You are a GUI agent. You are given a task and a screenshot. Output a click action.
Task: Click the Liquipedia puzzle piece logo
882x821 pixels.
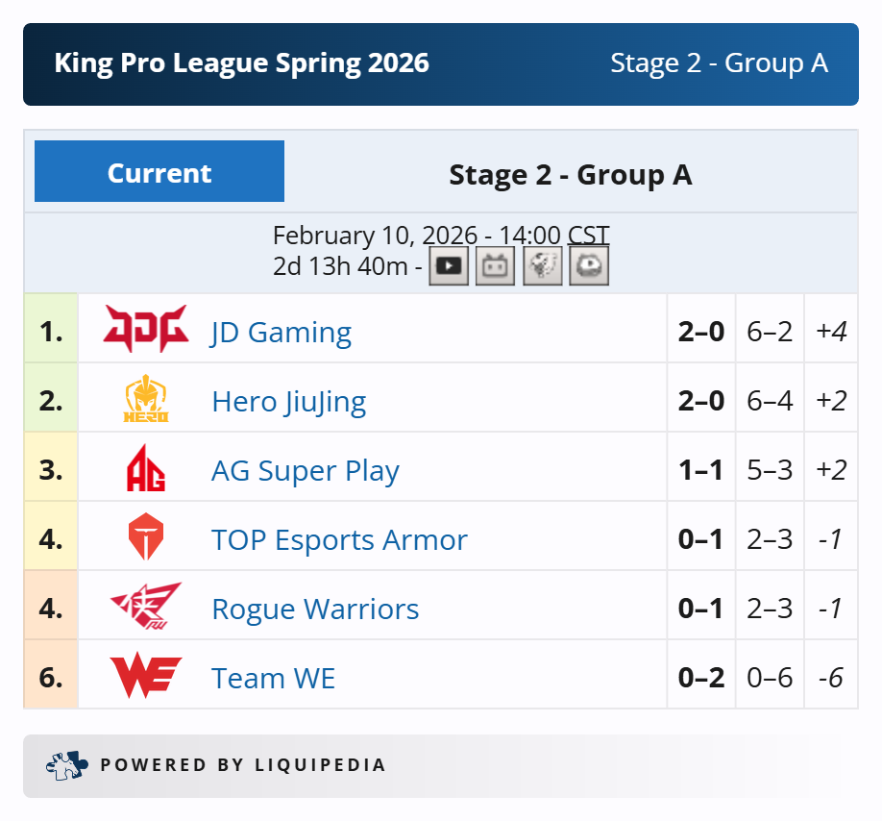67,765
